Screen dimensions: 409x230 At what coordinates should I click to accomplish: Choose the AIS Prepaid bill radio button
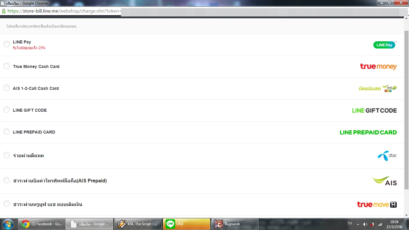7,181
